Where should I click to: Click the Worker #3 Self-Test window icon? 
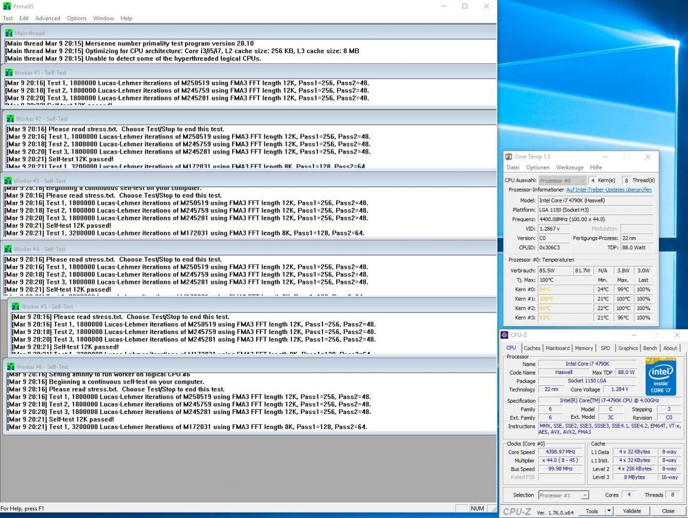click(x=8, y=180)
